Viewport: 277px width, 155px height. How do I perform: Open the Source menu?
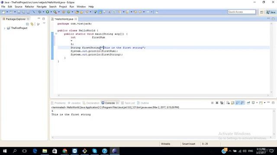tap(18, 6)
